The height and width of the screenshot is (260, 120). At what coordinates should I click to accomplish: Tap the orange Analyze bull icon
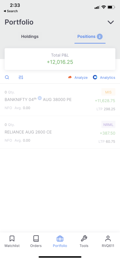tap(70, 77)
